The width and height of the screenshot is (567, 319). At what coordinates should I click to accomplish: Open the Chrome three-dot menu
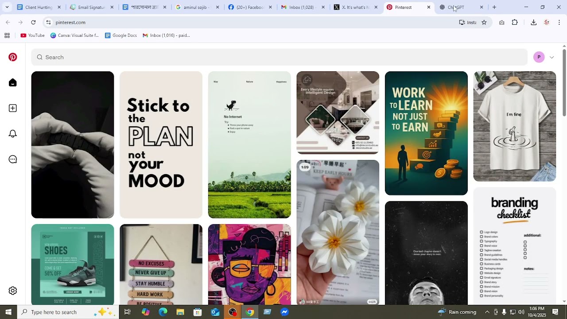[559, 22]
